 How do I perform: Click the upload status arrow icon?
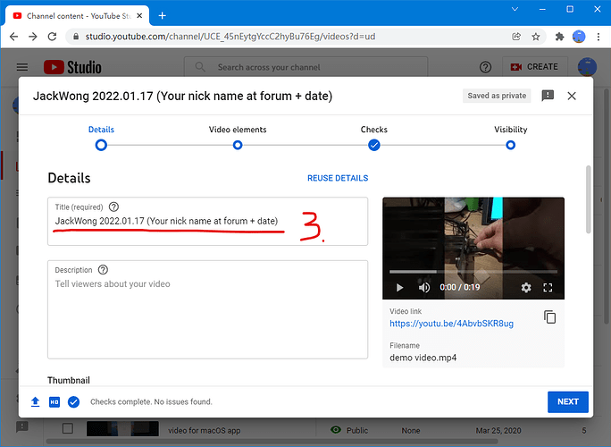click(35, 401)
